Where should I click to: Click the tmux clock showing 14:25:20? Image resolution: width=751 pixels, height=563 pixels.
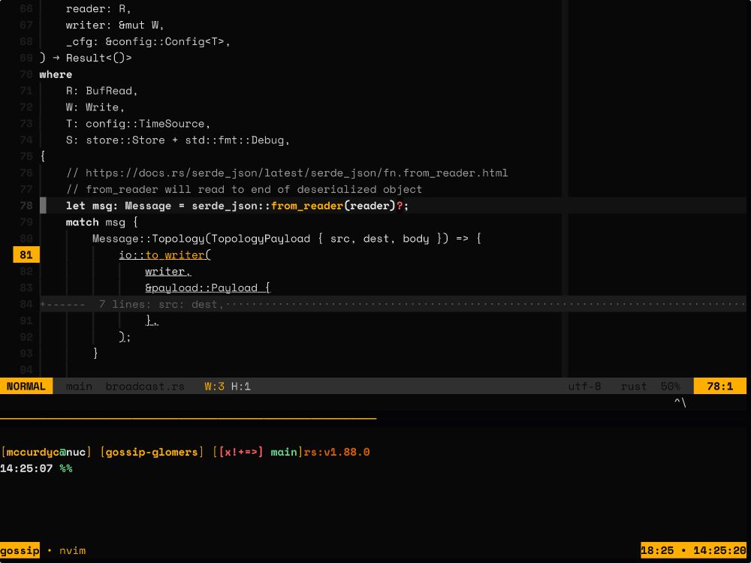click(719, 550)
